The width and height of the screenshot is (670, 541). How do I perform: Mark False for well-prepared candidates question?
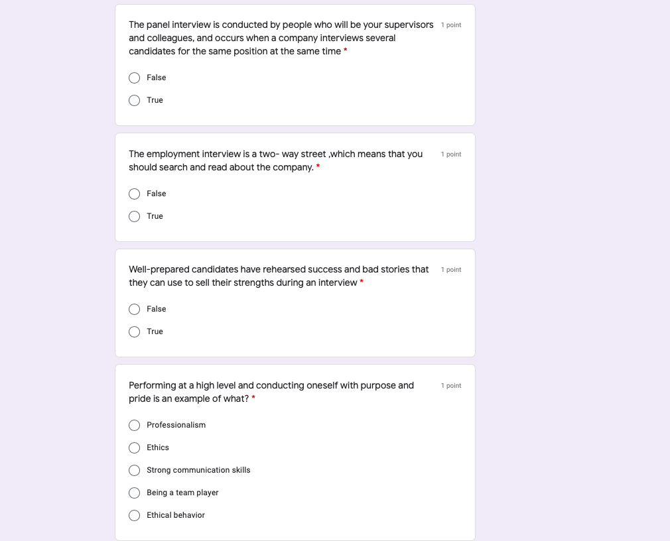[x=134, y=309]
